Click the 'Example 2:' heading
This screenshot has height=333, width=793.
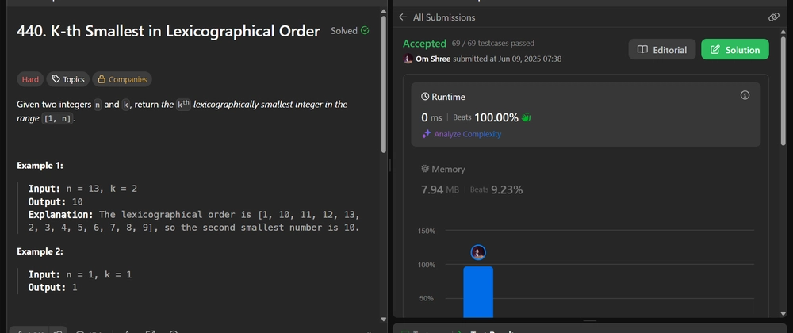tap(40, 251)
